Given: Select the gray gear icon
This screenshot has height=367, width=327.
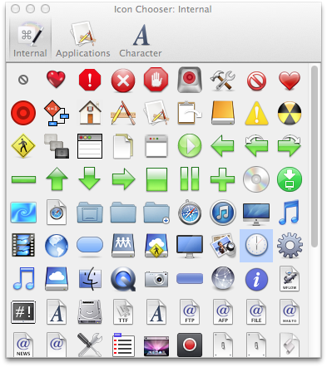Looking at the screenshot, I should coord(290,246).
